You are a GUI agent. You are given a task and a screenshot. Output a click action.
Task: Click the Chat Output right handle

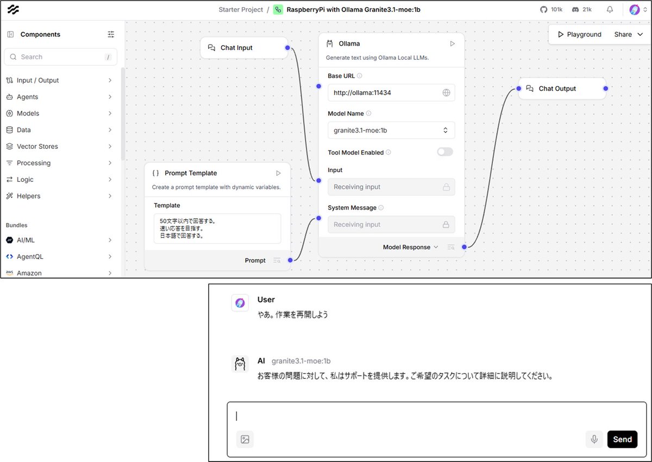(606, 88)
